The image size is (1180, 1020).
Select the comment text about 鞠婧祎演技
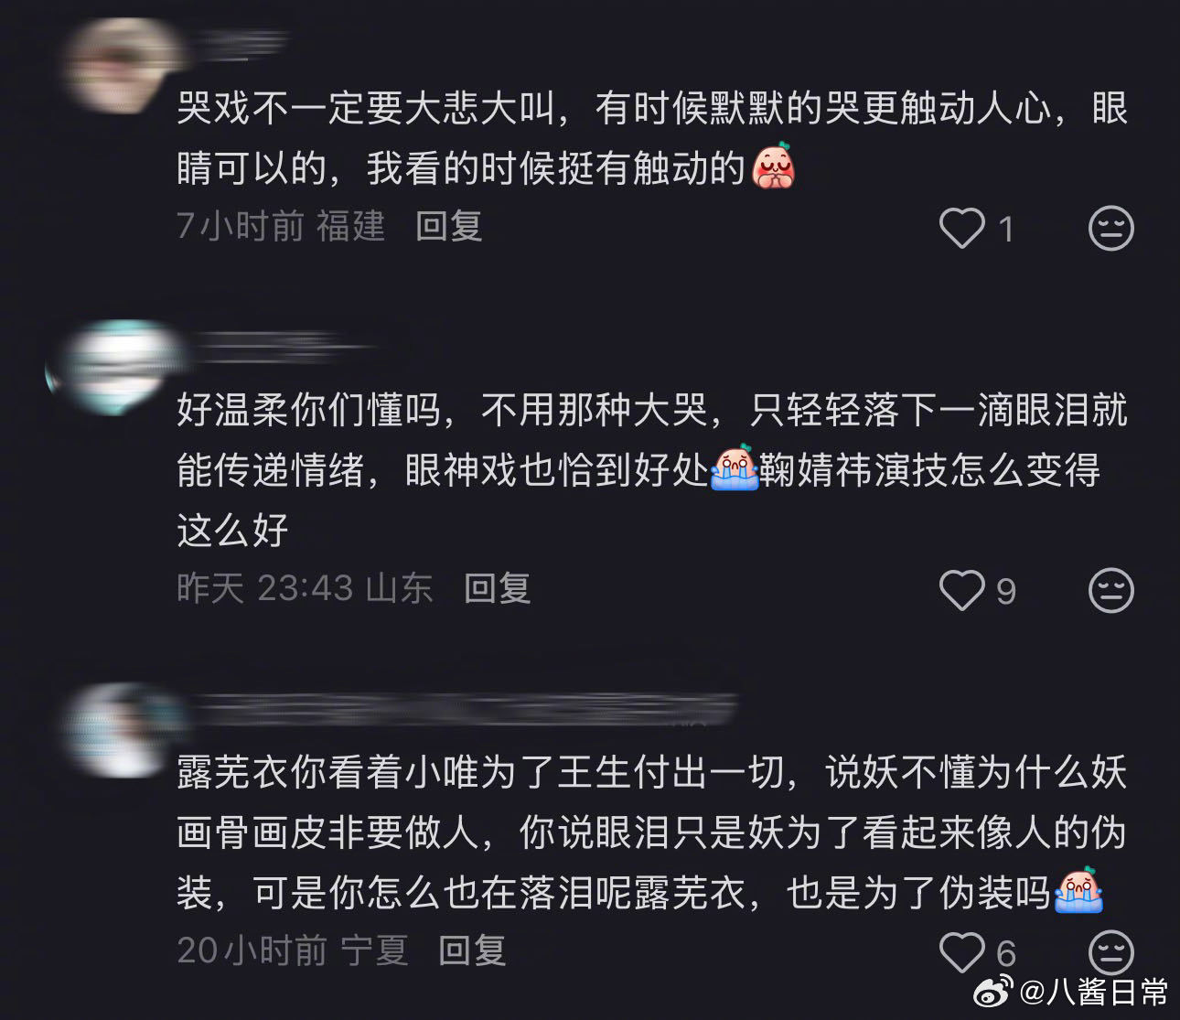(652, 470)
